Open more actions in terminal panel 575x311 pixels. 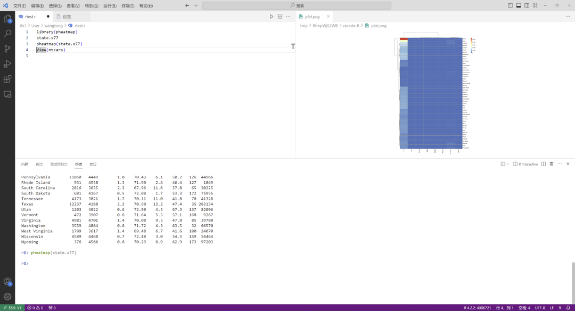(x=560, y=164)
